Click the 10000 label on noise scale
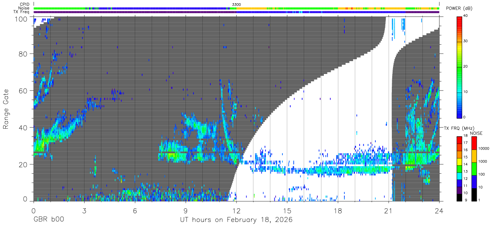Viewport: 494px width, 228px height. click(484, 148)
